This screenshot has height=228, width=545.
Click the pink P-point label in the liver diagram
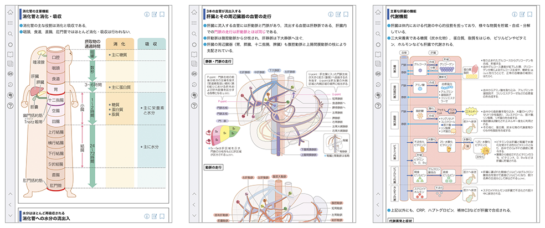tap(223, 101)
